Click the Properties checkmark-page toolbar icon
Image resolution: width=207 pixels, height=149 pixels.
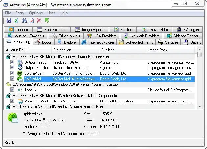[x=32, y=21]
